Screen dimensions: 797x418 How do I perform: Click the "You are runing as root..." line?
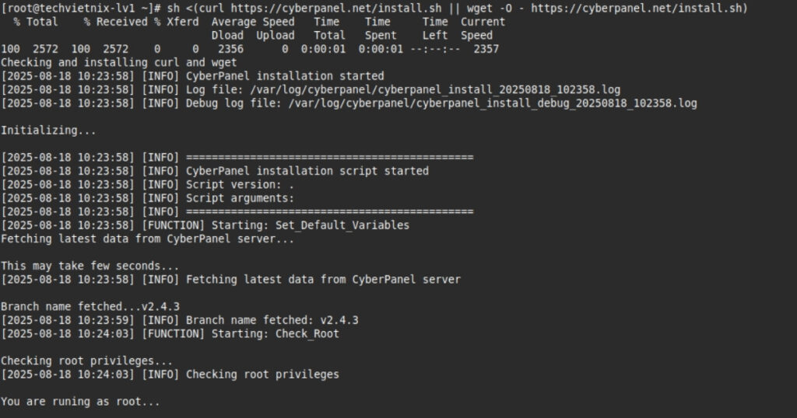[81, 402]
